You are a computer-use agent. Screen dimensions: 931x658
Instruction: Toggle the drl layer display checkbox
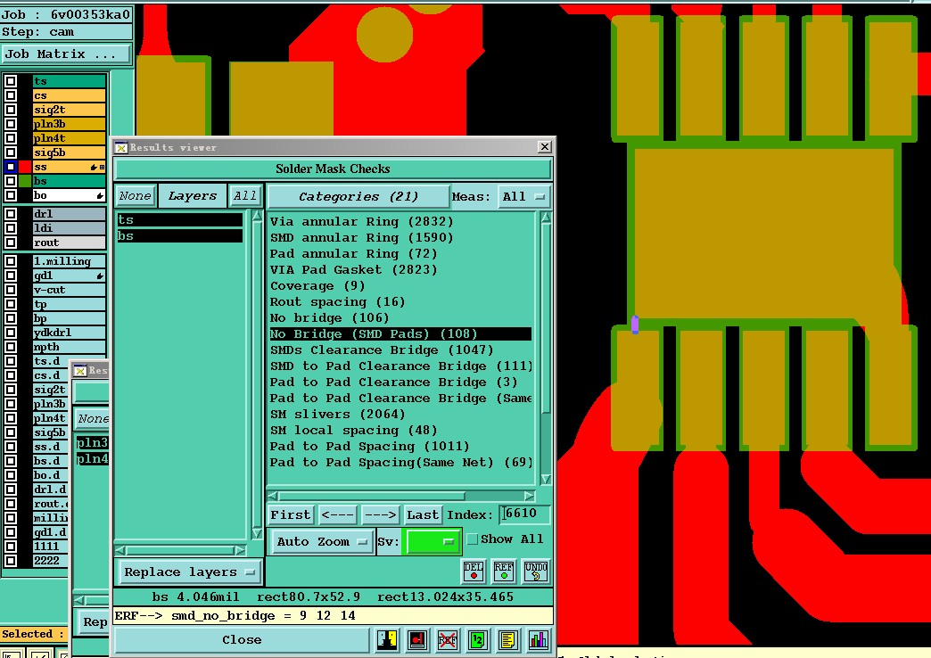[x=11, y=214]
